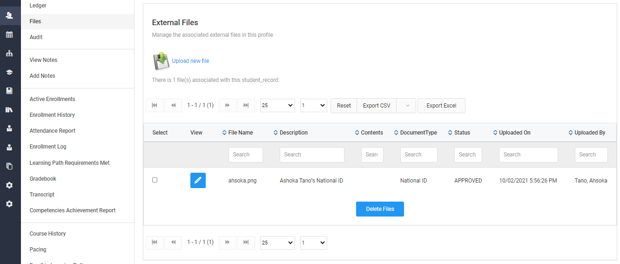The image size is (620, 264).
Task: Click the Upload new file link
Action: [190, 61]
